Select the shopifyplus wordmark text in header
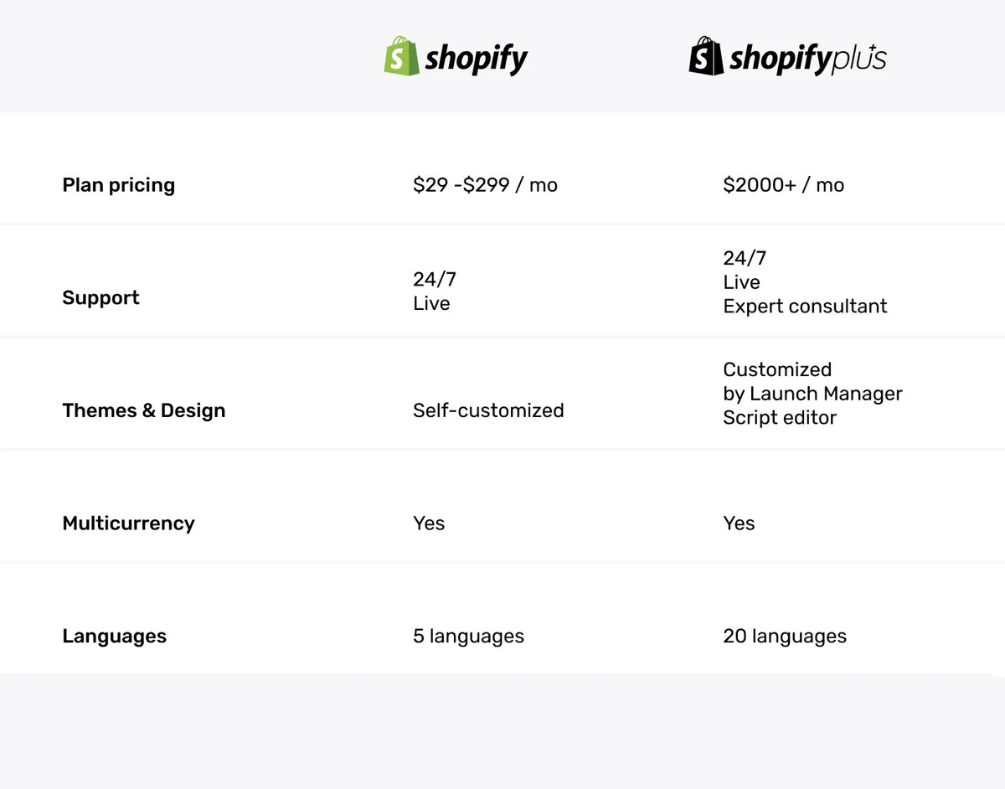This screenshot has width=1005, height=789. click(807, 59)
